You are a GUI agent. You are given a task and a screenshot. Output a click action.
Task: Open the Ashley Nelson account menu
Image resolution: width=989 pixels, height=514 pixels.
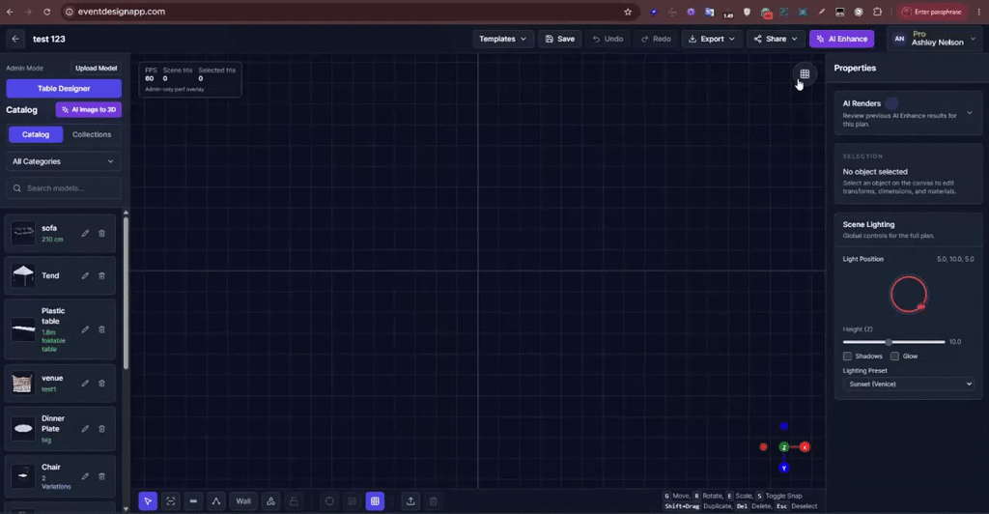click(x=935, y=39)
